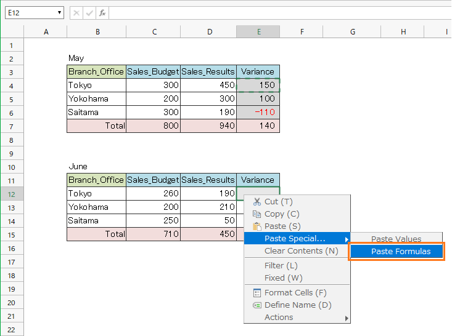The width and height of the screenshot is (452, 336).
Task: Select Clear Contents (N) menu entry
Action: (301, 251)
